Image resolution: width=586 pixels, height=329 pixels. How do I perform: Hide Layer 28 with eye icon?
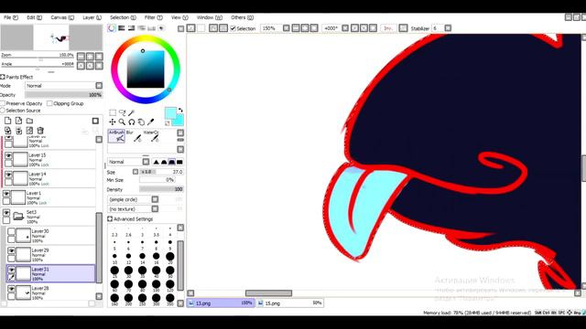[11, 289]
